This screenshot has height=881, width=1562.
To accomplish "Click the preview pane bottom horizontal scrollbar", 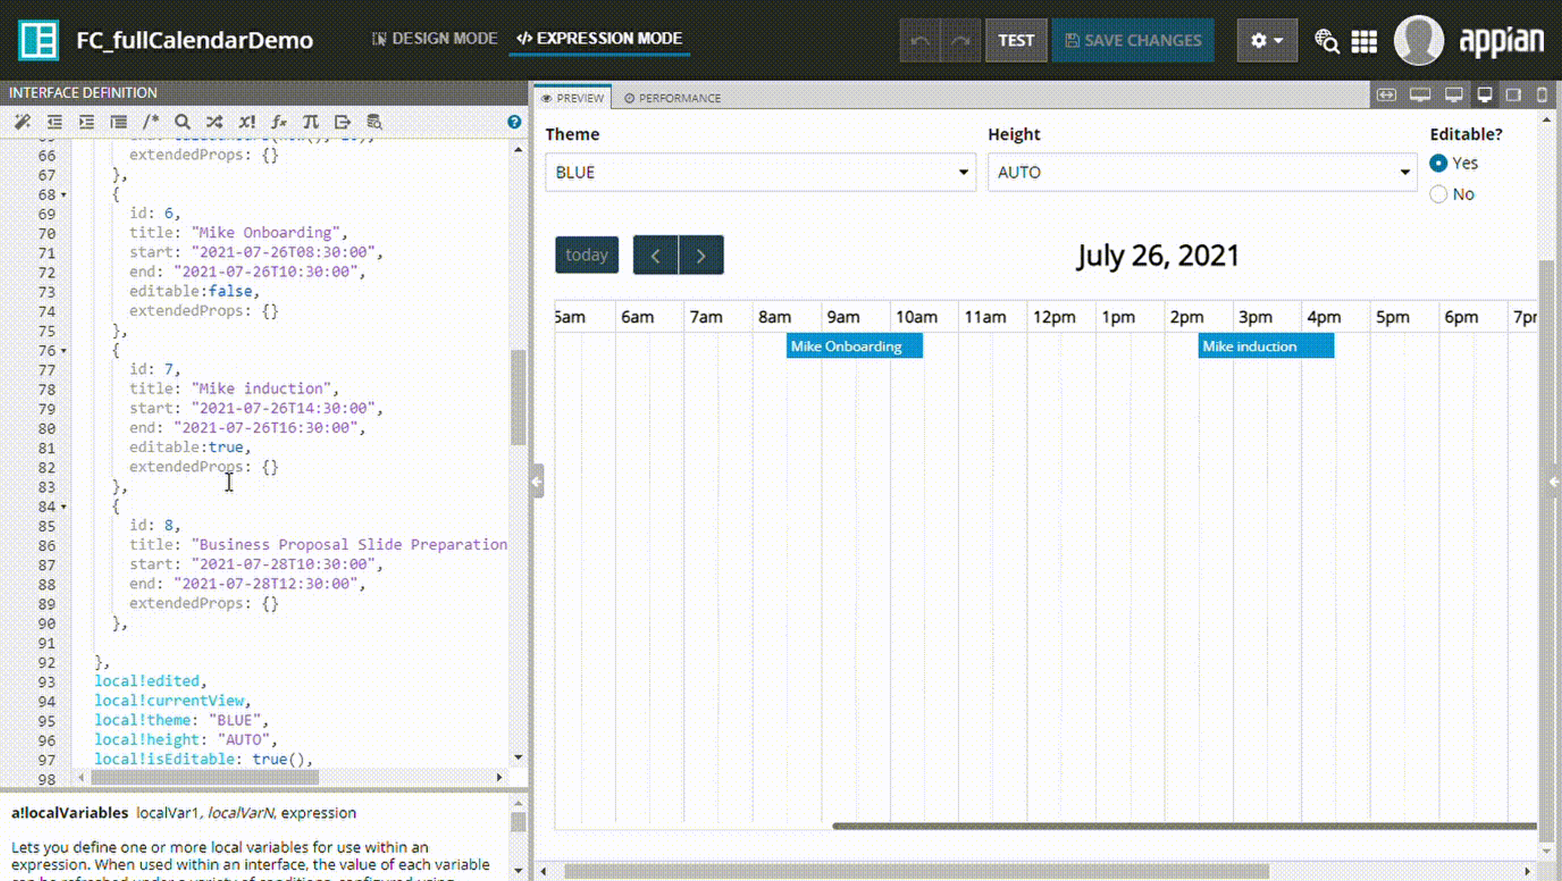I will [x=917, y=871].
